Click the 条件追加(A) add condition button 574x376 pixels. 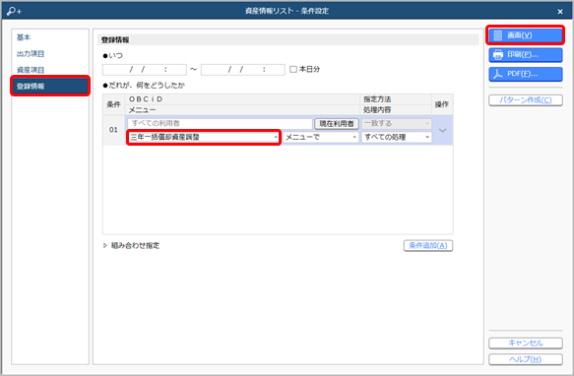428,245
